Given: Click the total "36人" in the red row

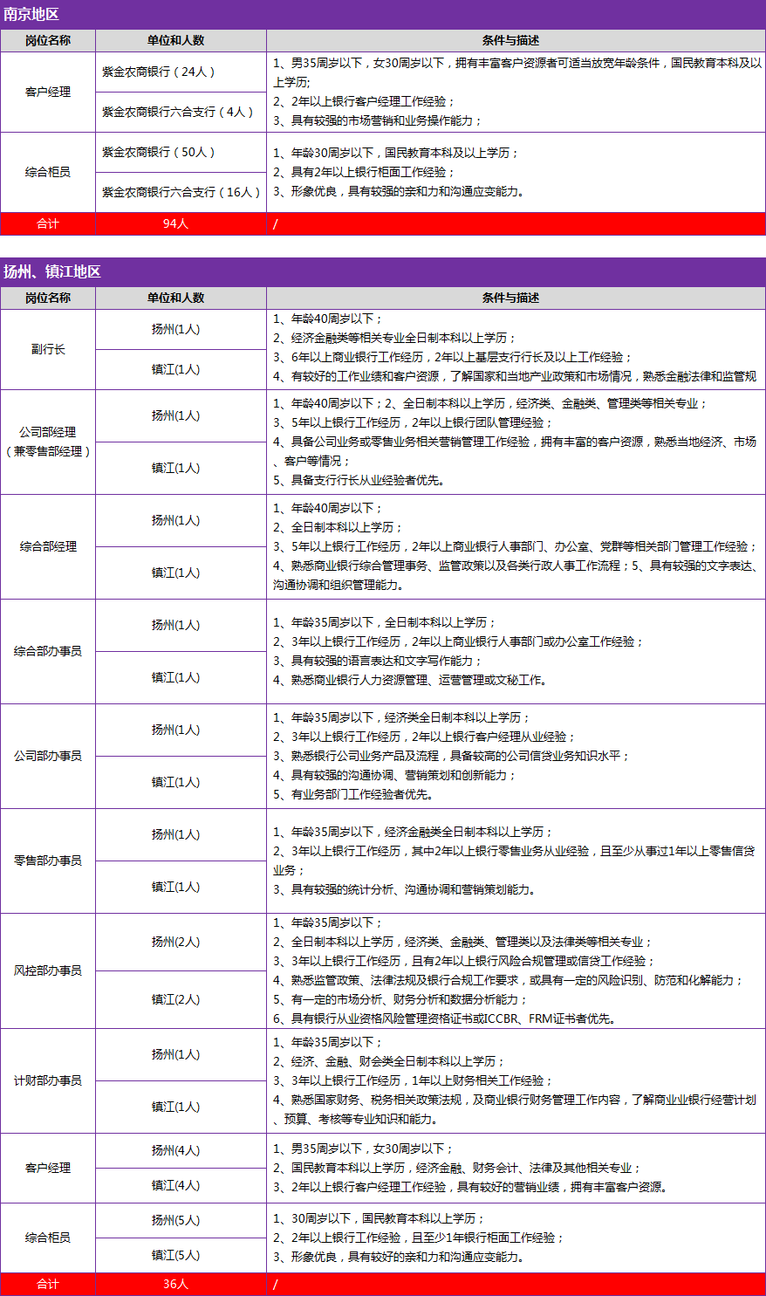Looking at the screenshot, I should tap(175, 1284).
